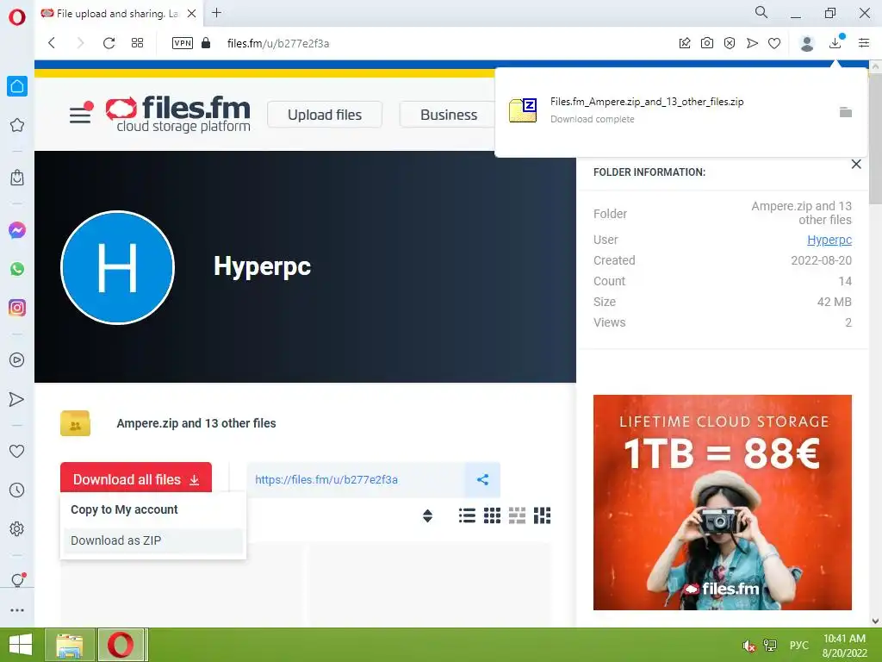Open the sidebar heart Pinboards icon
This screenshot has height=662, width=882.
[x=17, y=451]
